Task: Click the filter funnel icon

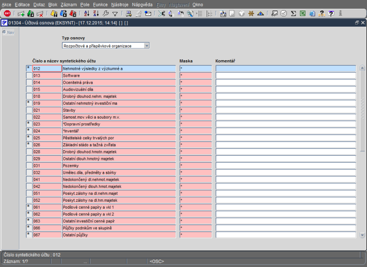Action: pos(115,14)
